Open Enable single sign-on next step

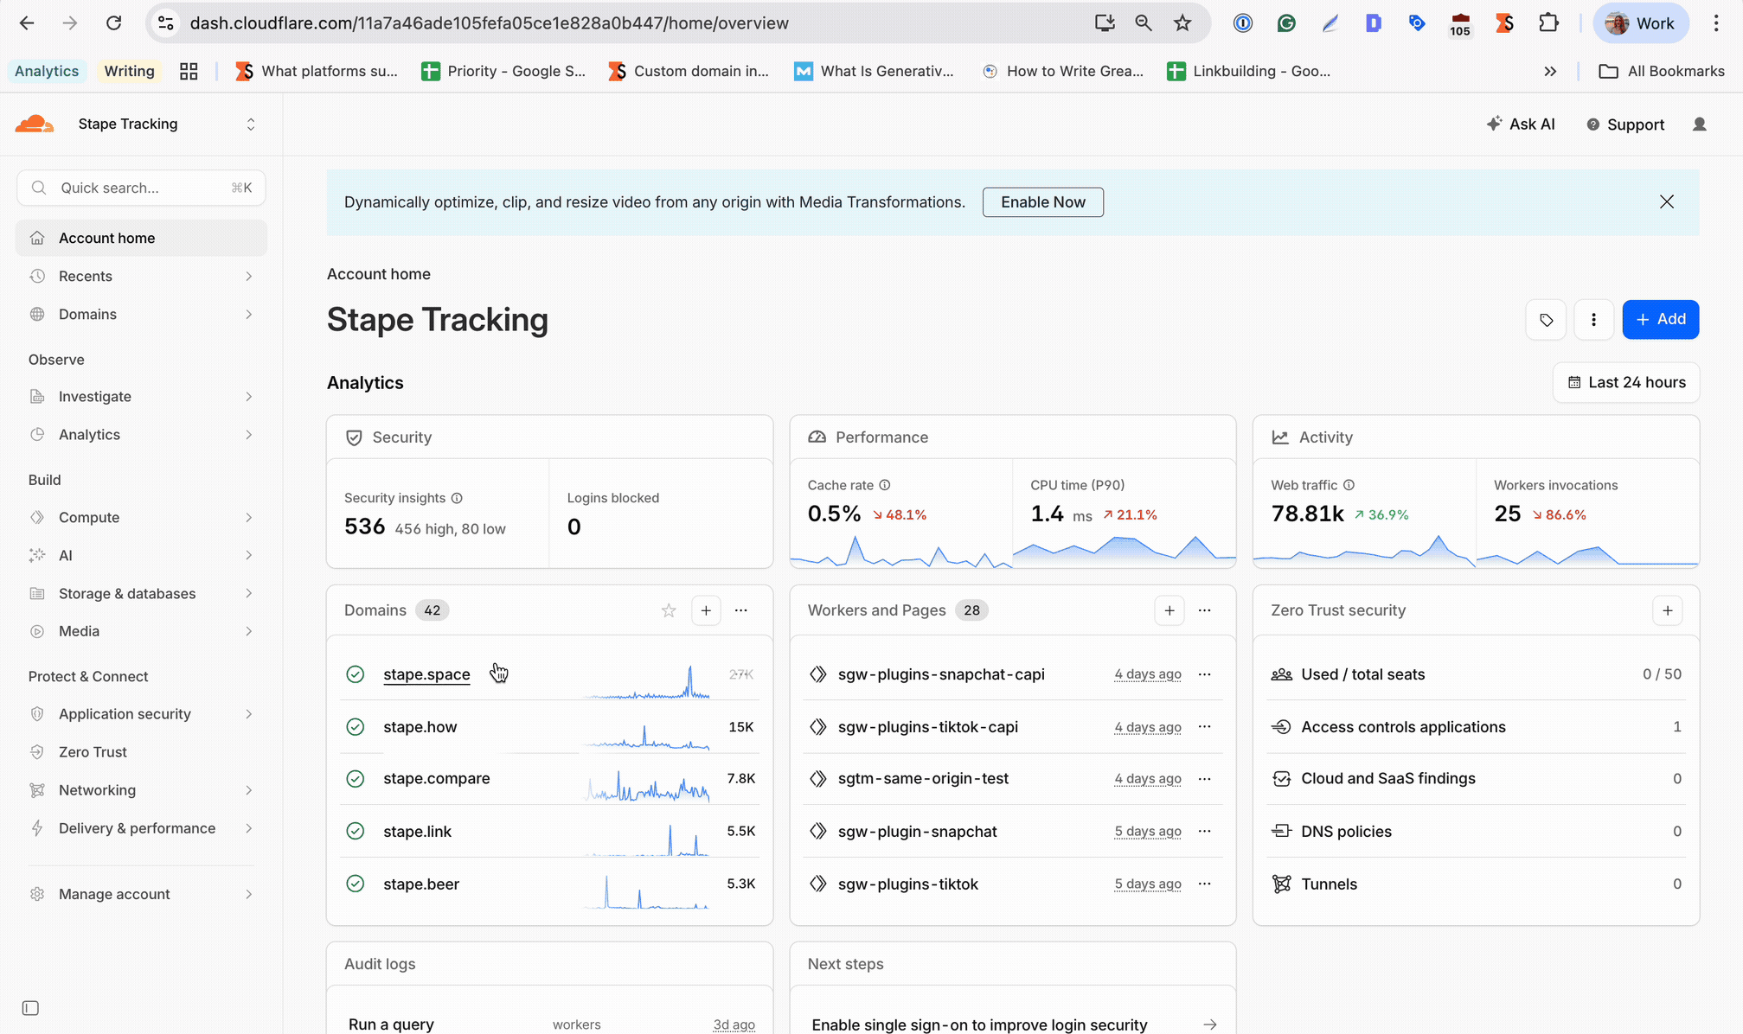tap(1013, 1024)
